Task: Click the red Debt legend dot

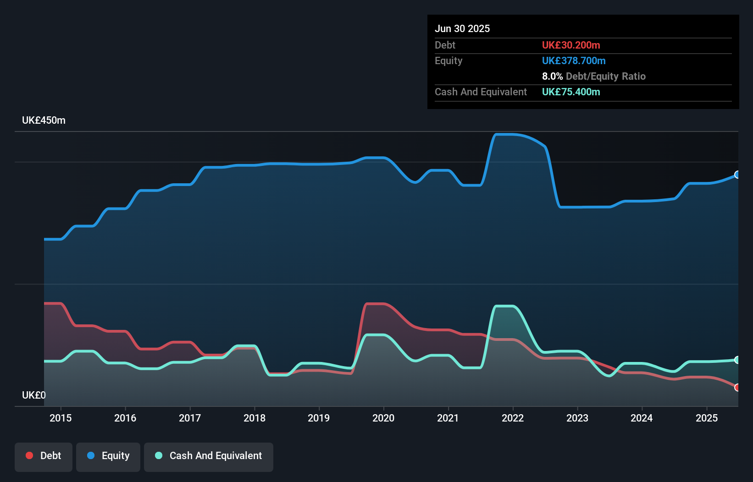Action: 28,455
